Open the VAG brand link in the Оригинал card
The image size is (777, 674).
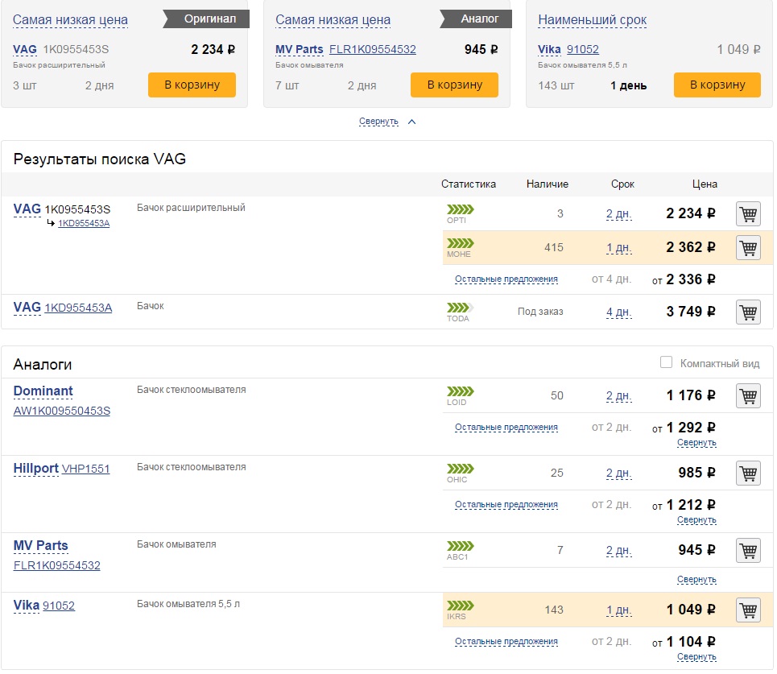(25, 50)
